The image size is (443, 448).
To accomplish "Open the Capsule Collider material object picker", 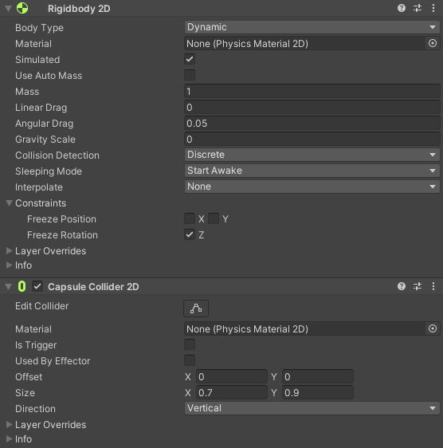I will pos(433,328).
